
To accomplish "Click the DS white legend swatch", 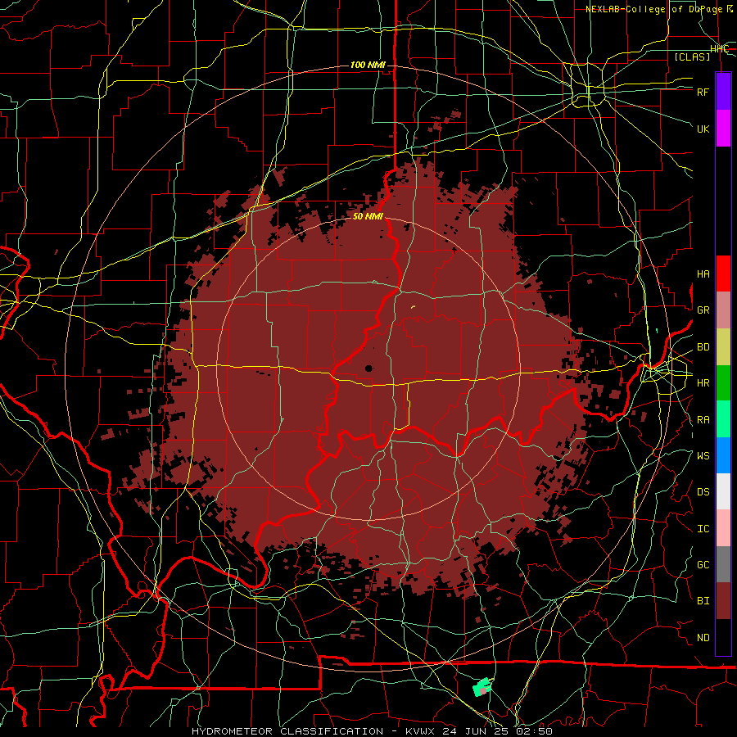I will coord(723,491).
